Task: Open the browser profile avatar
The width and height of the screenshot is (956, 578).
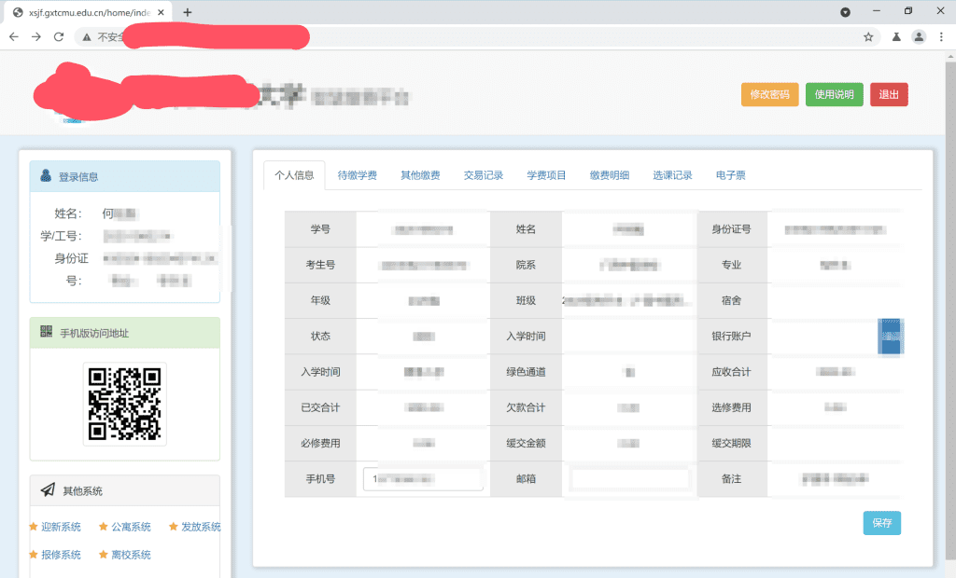Action: [x=919, y=37]
